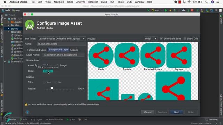This screenshot has width=223, height=125.
Task: Run the app with the green play icon
Action: click(166, 10)
